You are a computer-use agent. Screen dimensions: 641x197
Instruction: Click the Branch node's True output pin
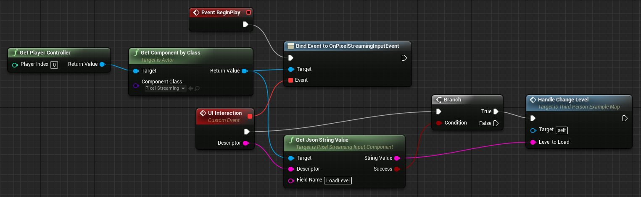click(496, 111)
